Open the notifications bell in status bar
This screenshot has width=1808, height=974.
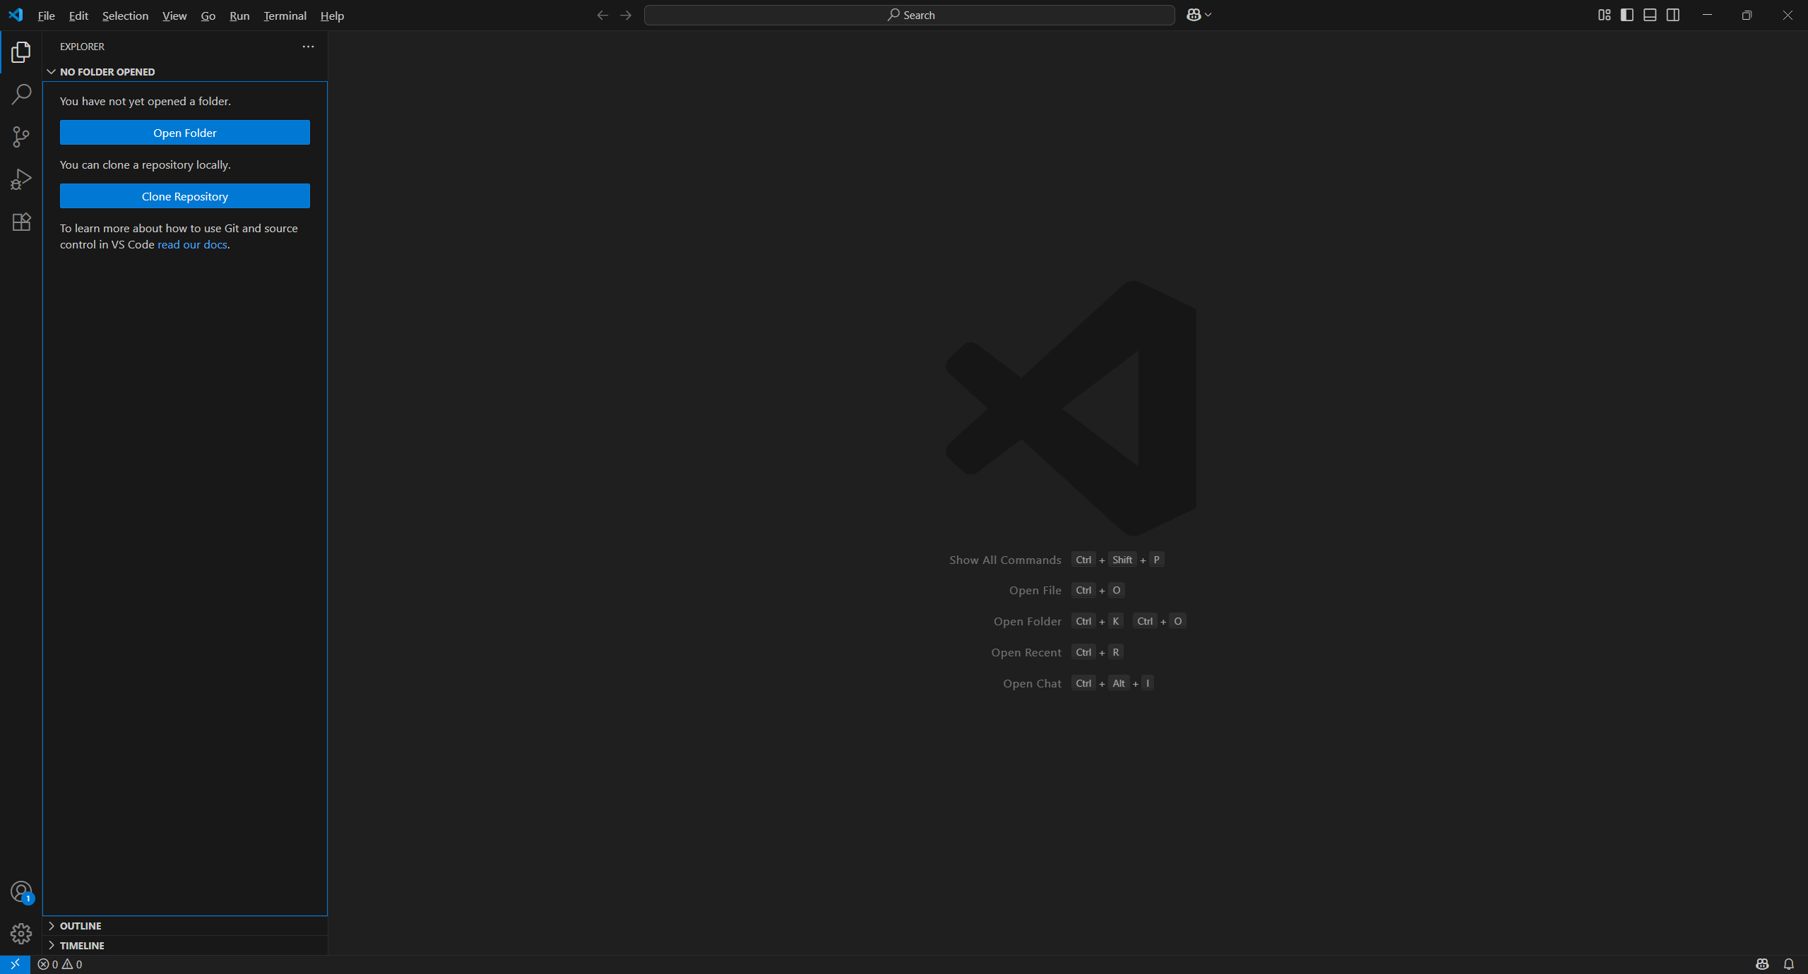click(x=1788, y=964)
